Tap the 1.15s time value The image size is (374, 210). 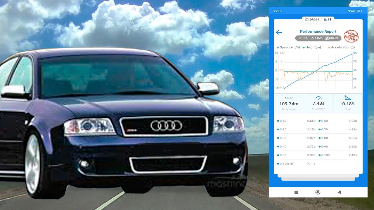(x=311, y=129)
